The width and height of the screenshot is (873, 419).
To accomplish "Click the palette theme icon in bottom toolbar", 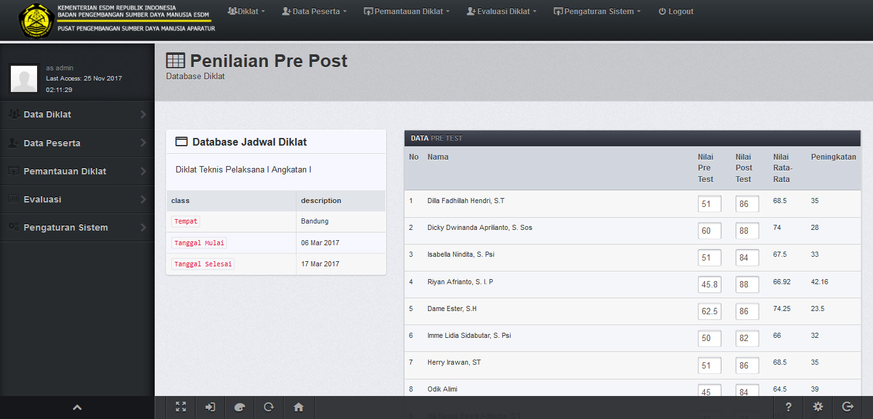I will (x=240, y=407).
